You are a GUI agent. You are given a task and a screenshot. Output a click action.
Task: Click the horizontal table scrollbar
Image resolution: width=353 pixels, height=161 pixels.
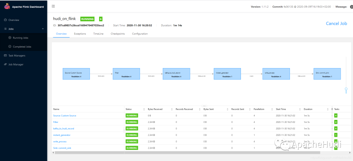tap(187, 153)
